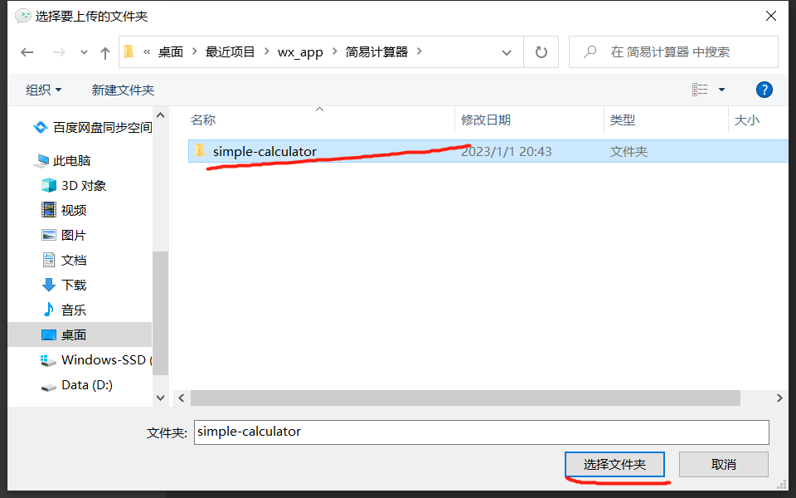The image size is (796, 498).
Task: Open the 3D 对象 folder in sidebar
Action: 83,184
